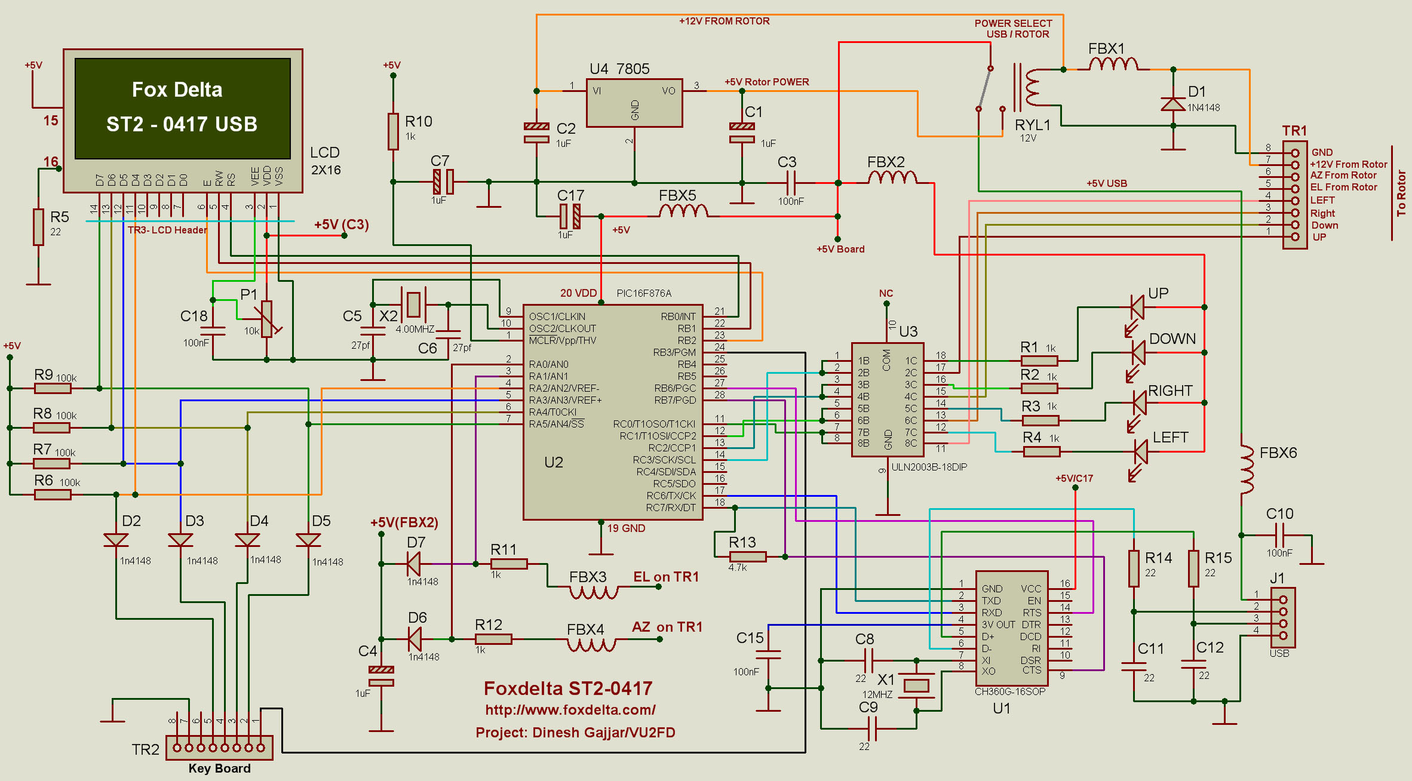The height and width of the screenshot is (781, 1412).
Task: Click the D2 diode symbol
Action: 116,540
